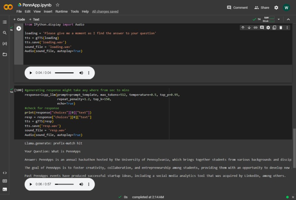Viewport: 296px width, 200px height.
Task: Open first audio player options menu
Action: tap(89, 73)
